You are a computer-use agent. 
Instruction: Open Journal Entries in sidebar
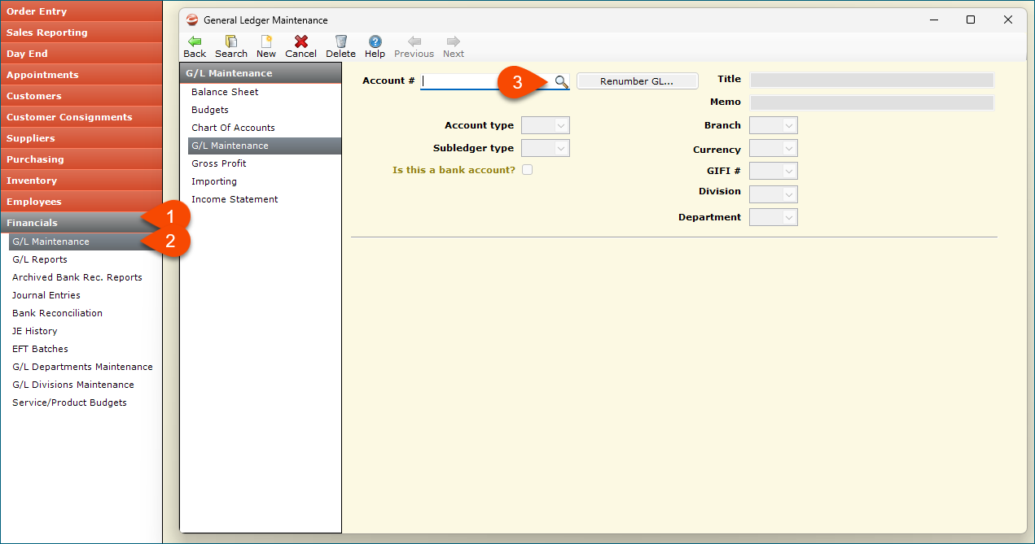click(x=46, y=295)
